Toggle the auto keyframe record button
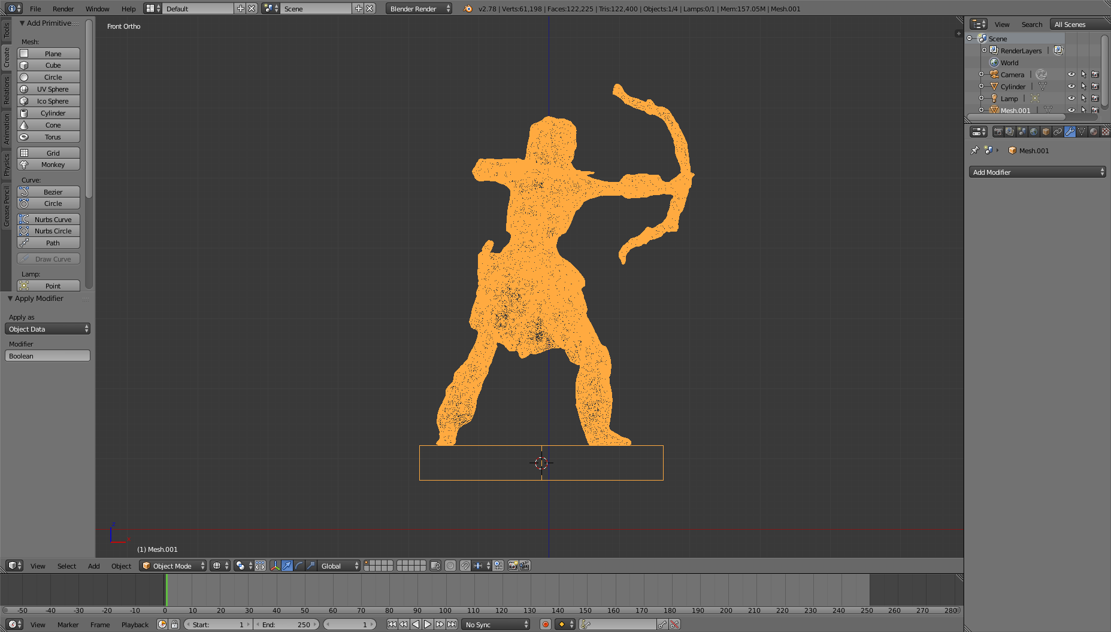 coord(545,624)
